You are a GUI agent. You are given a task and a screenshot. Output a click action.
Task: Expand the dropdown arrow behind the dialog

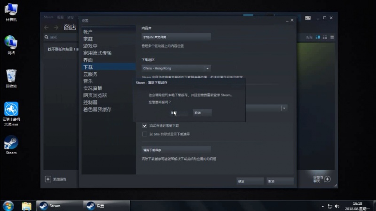[x=284, y=108]
